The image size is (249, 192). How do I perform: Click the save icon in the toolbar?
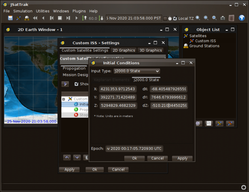pos(10,18)
